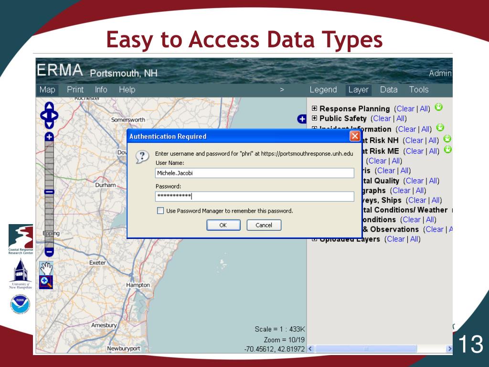Click All link for Response Planning
This screenshot has width=489, height=367.
pos(424,108)
